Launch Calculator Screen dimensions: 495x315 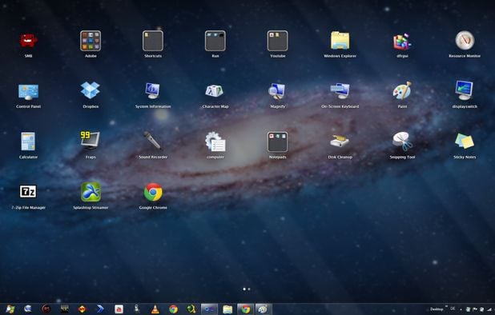(28, 142)
